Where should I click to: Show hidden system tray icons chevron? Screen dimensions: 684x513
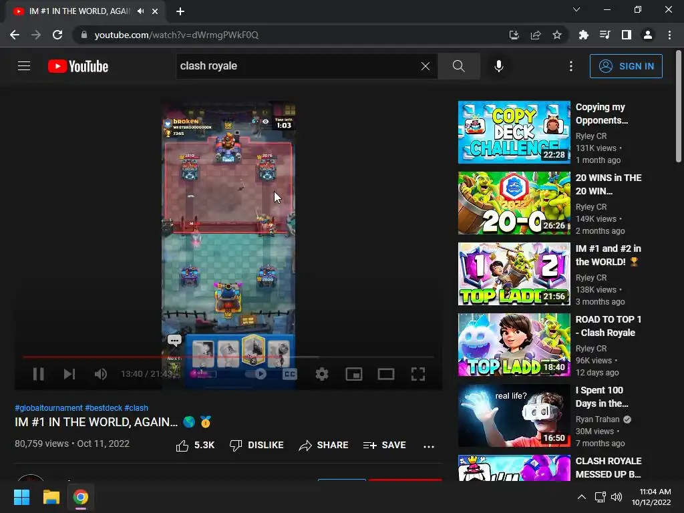[x=582, y=497]
